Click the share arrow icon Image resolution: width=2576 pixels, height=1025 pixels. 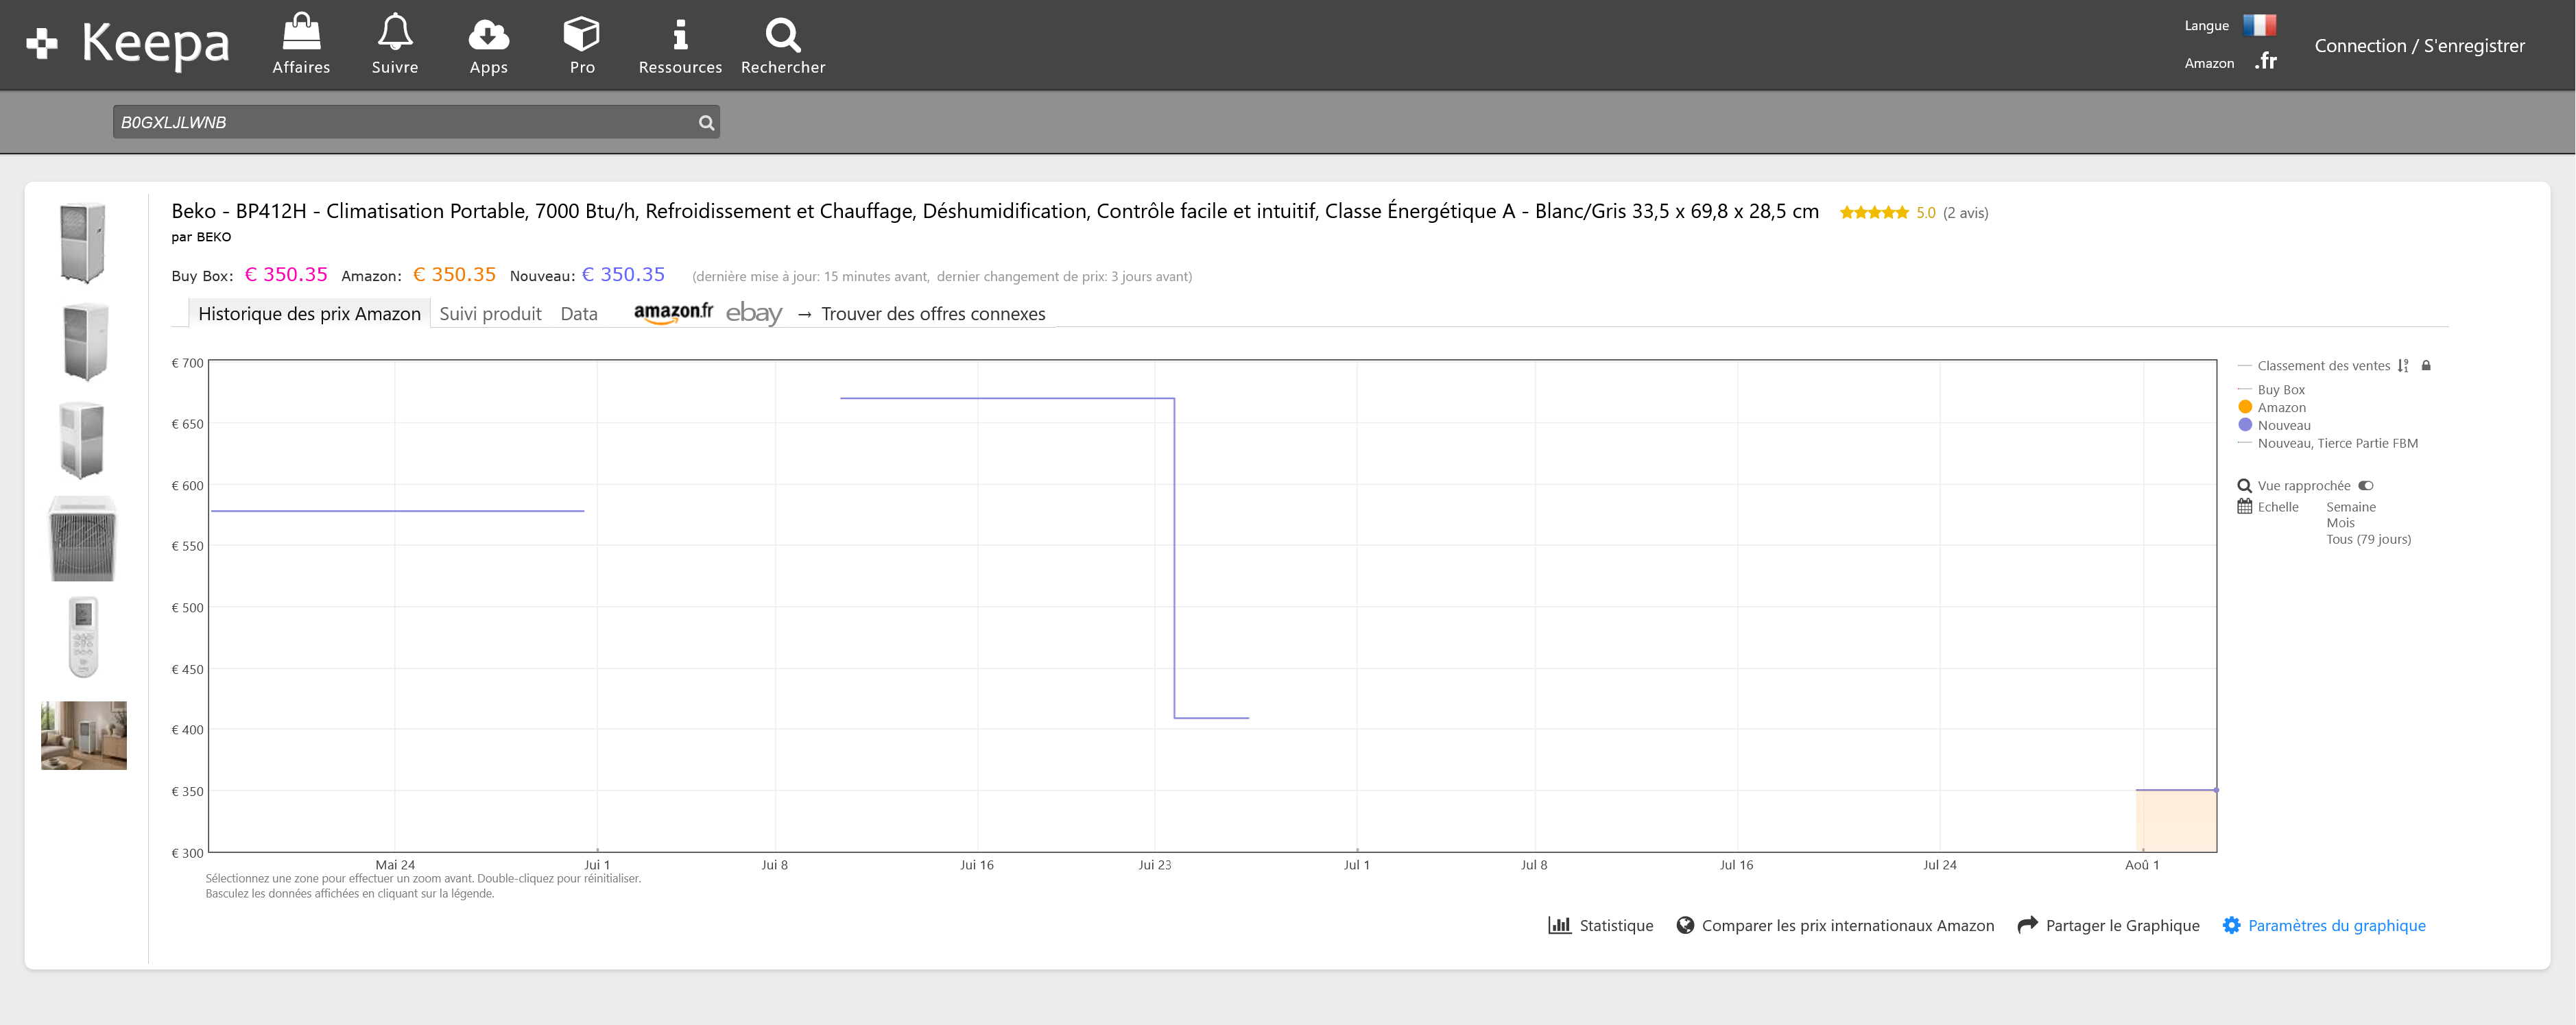pos(2027,925)
